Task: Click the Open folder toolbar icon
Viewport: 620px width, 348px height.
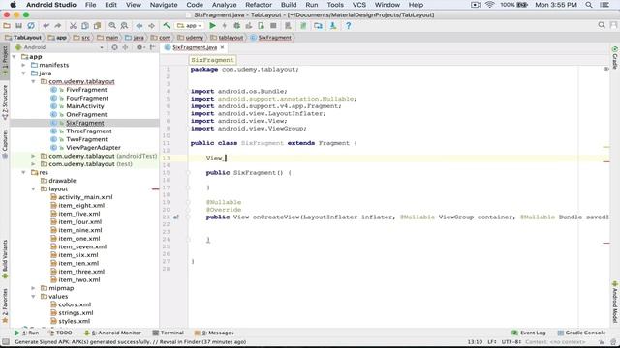Action: pyautogui.click(x=7, y=26)
